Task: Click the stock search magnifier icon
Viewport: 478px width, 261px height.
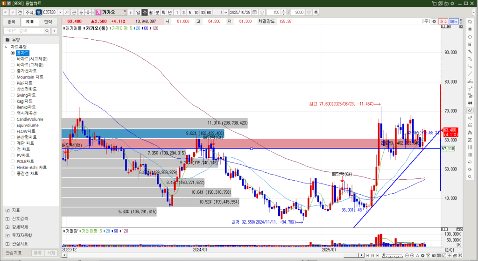Action: point(67,12)
